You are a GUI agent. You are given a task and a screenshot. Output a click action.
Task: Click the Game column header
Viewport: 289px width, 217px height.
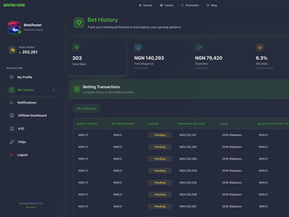[224, 124]
